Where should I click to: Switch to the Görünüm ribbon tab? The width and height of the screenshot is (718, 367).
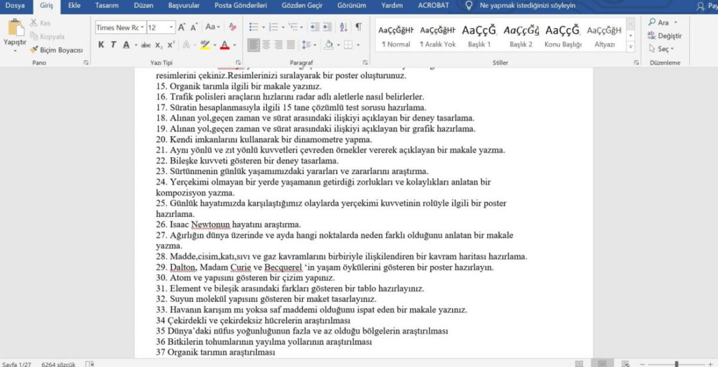click(x=352, y=6)
